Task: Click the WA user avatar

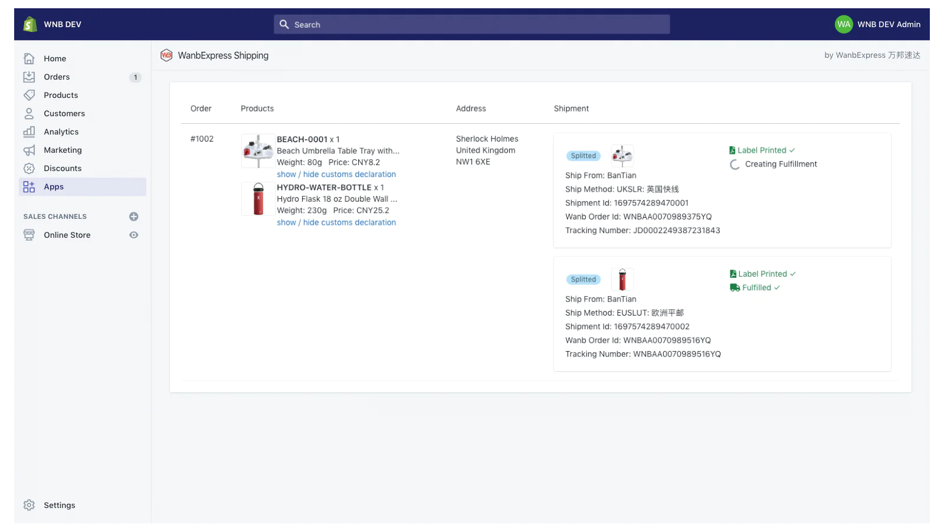Action: coord(844,24)
